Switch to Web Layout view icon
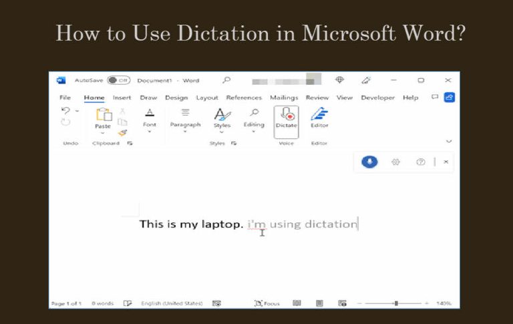This screenshot has height=324, width=513. coord(342,303)
